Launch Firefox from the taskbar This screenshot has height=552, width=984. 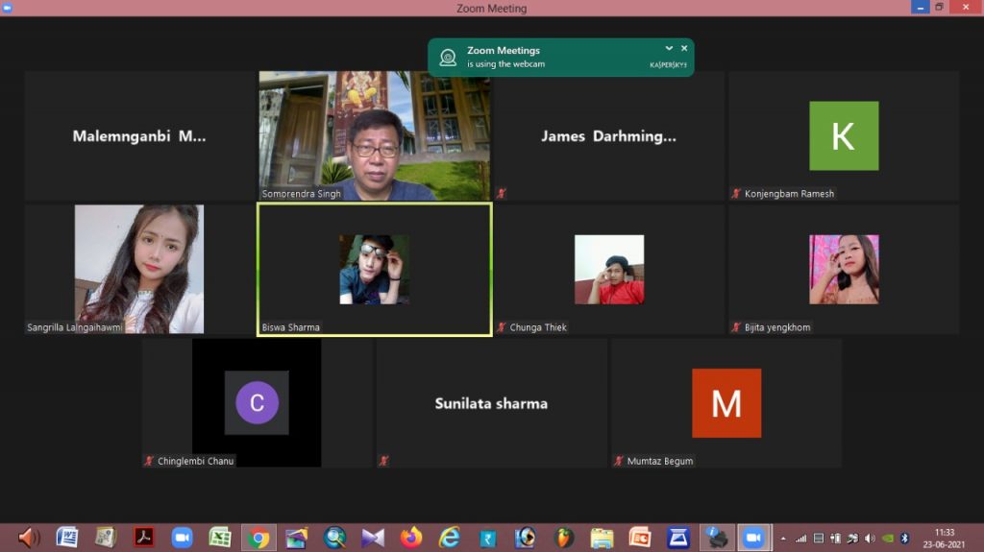click(411, 538)
